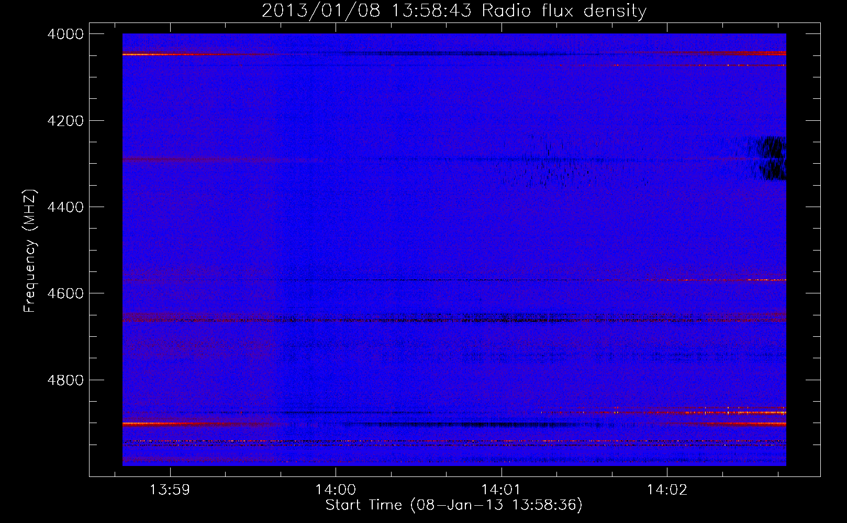847x523 pixels.
Task: Click the 4400 frequency tick label
Action: click(x=65, y=207)
